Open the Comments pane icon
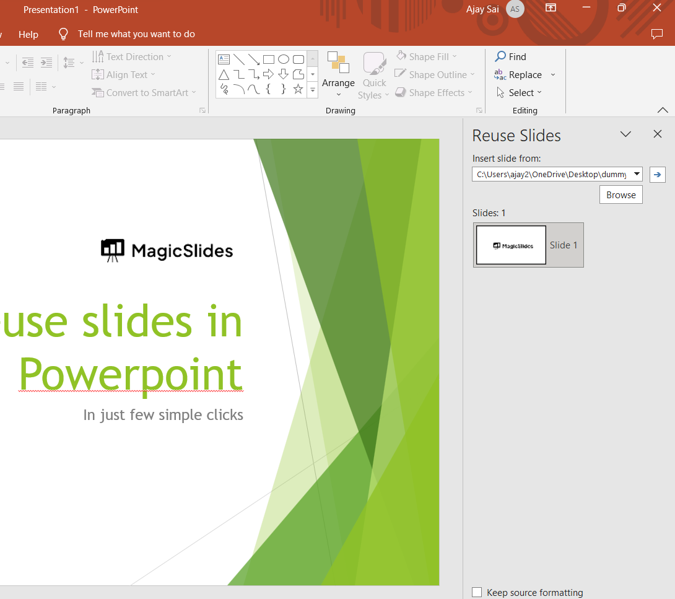This screenshot has width=675, height=599. click(x=657, y=34)
